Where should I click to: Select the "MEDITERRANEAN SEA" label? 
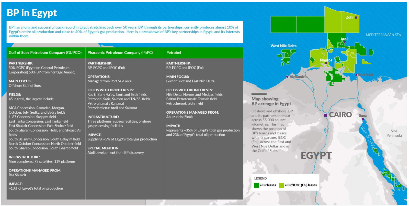click(x=383, y=35)
